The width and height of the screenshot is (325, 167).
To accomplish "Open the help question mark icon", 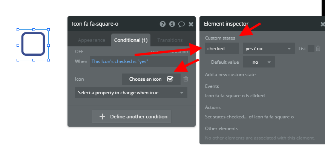I will [x=163, y=24].
